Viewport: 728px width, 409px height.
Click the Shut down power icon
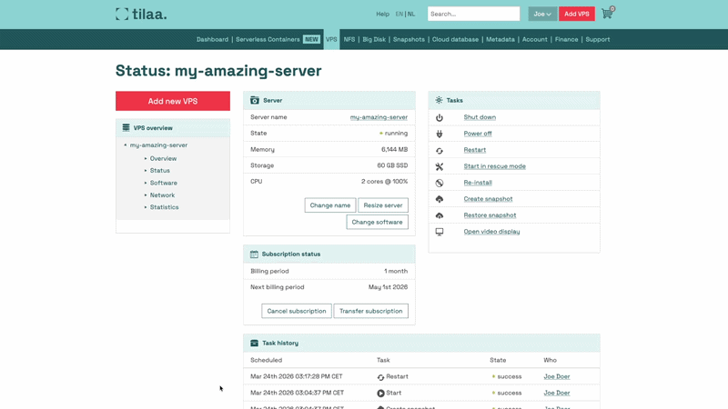440,118
